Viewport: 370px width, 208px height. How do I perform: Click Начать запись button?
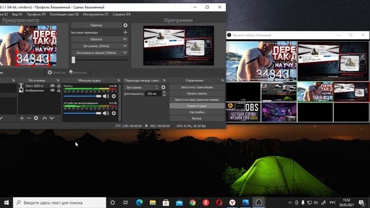click(x=197, y=94)
